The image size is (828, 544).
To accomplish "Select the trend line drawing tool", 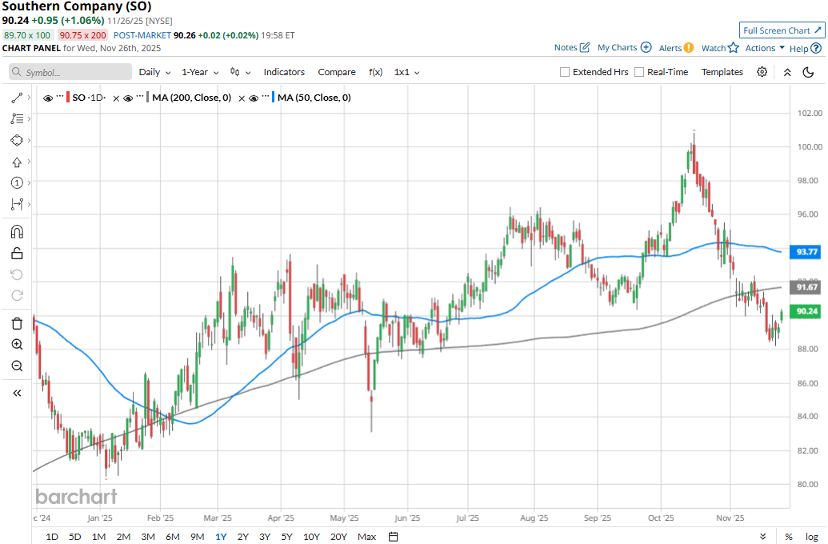I will point(17,98).
